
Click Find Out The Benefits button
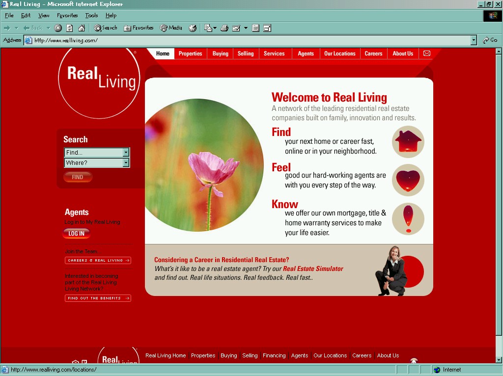point(98,298)
